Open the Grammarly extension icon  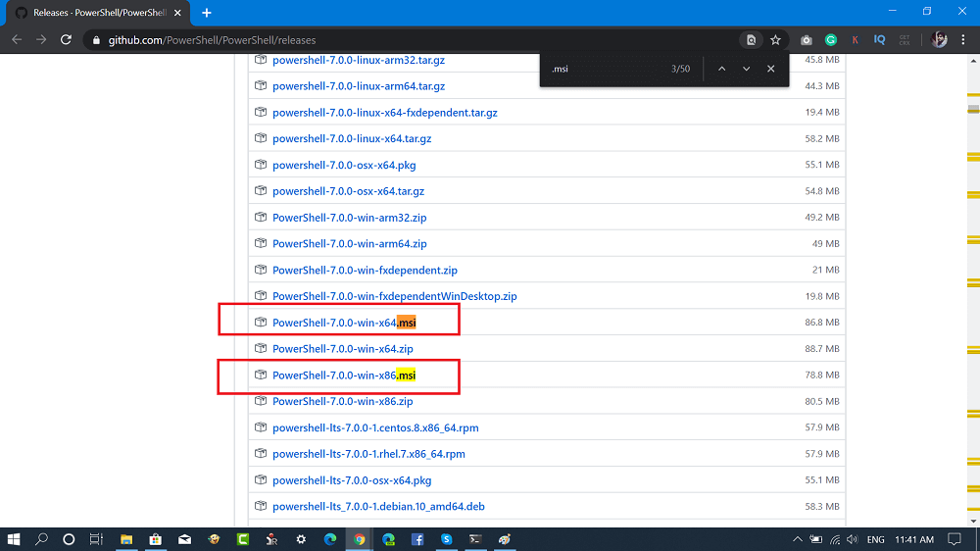(831, 40)
